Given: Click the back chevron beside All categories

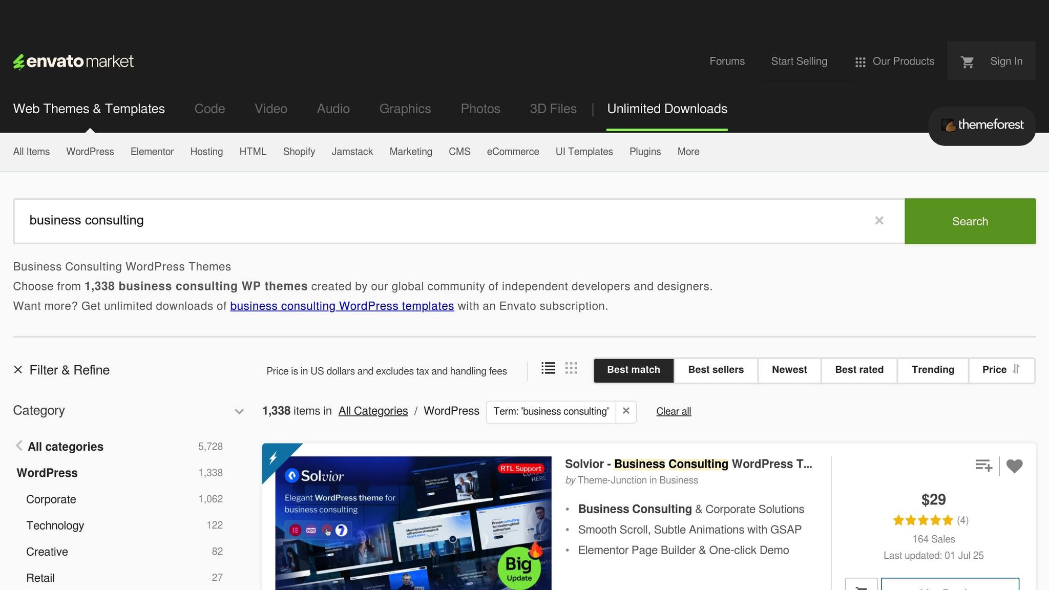Looking at the screenshot, I should click(x=19, y=446).
